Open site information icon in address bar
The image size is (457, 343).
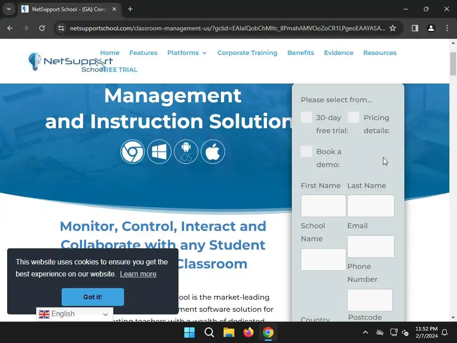(61, 28)
